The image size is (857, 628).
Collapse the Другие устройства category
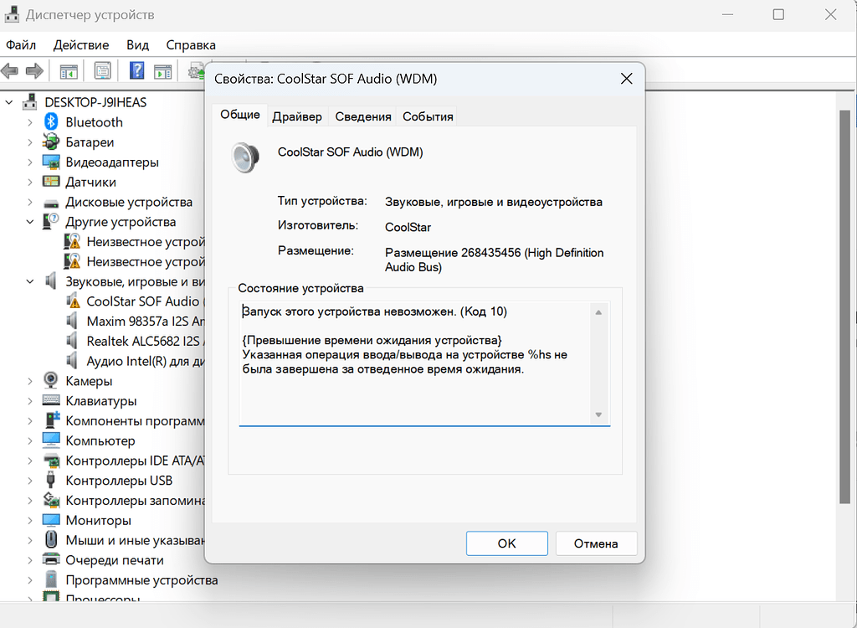pos(30,222)
